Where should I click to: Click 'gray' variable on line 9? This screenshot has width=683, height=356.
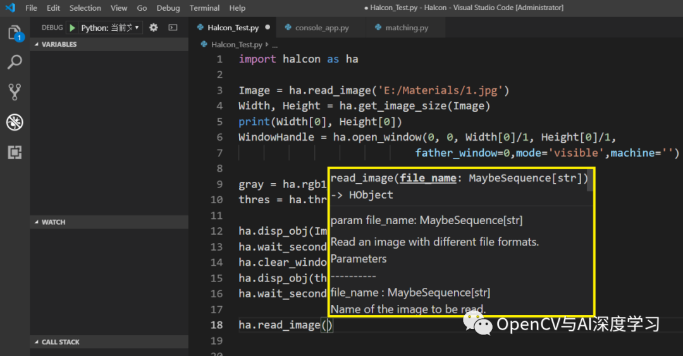251,184
